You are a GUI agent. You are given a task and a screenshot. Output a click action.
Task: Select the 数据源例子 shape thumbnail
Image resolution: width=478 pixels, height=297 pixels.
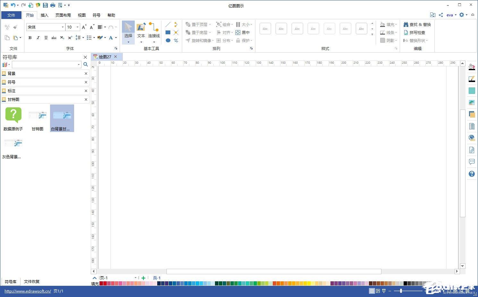pos(13,119)
